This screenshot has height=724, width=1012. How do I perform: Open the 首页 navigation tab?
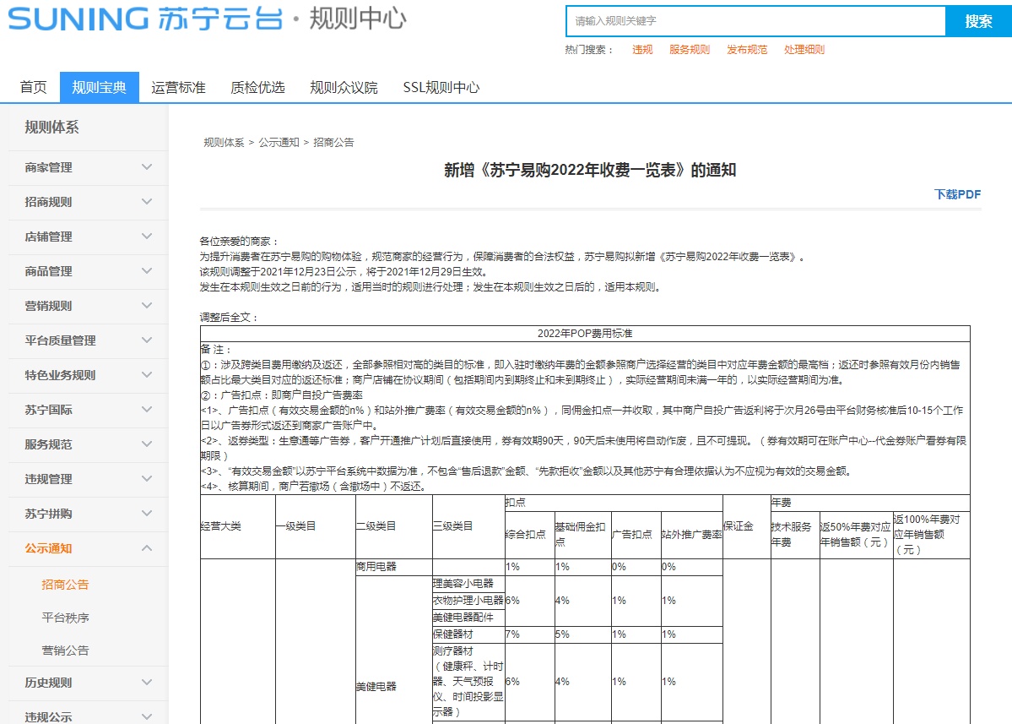click(34, 88)
